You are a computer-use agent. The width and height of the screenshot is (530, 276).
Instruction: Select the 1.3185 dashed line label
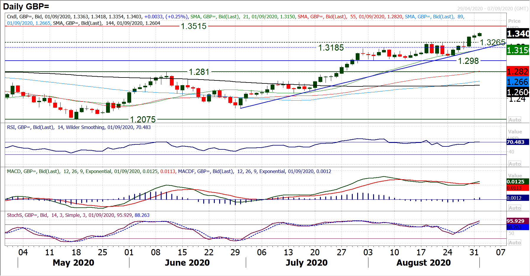[x=331, y=48]
